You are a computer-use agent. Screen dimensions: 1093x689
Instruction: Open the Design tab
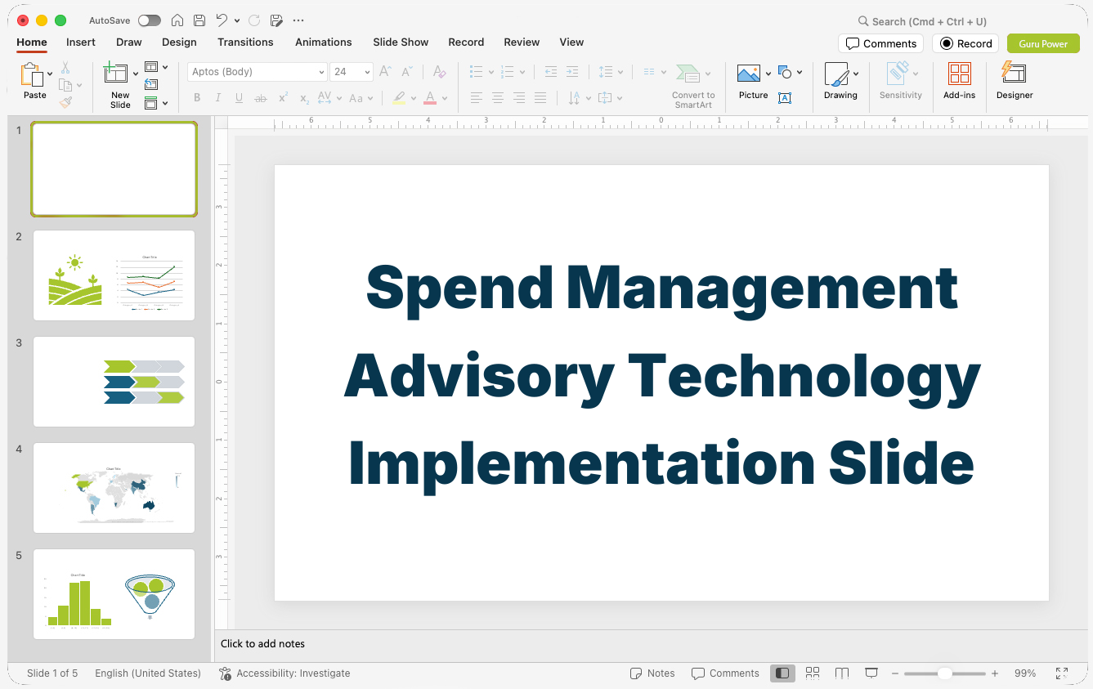[179, 42]
